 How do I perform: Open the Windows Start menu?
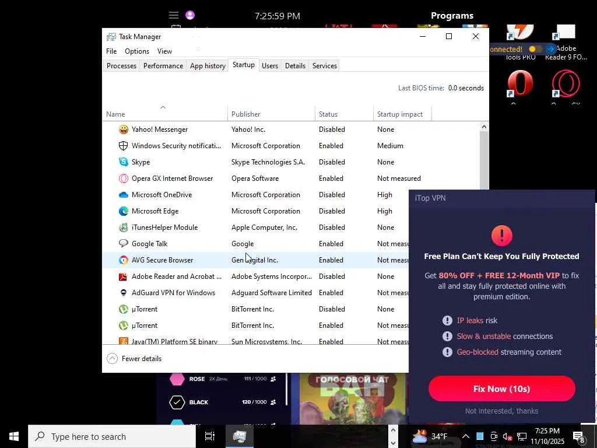[14, 436]
